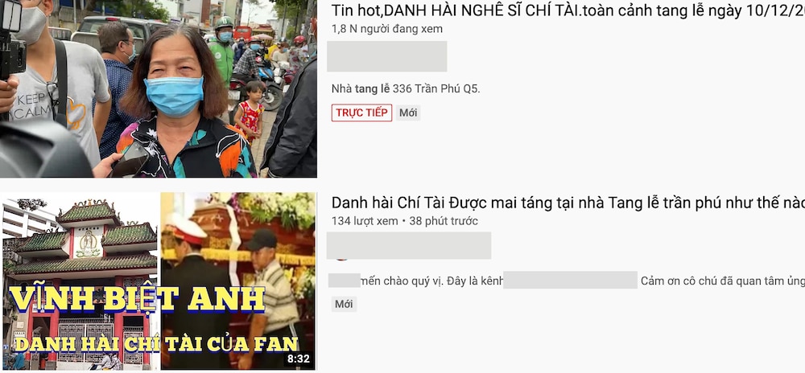Click the blurred channel name of second video

coord(409,245)
